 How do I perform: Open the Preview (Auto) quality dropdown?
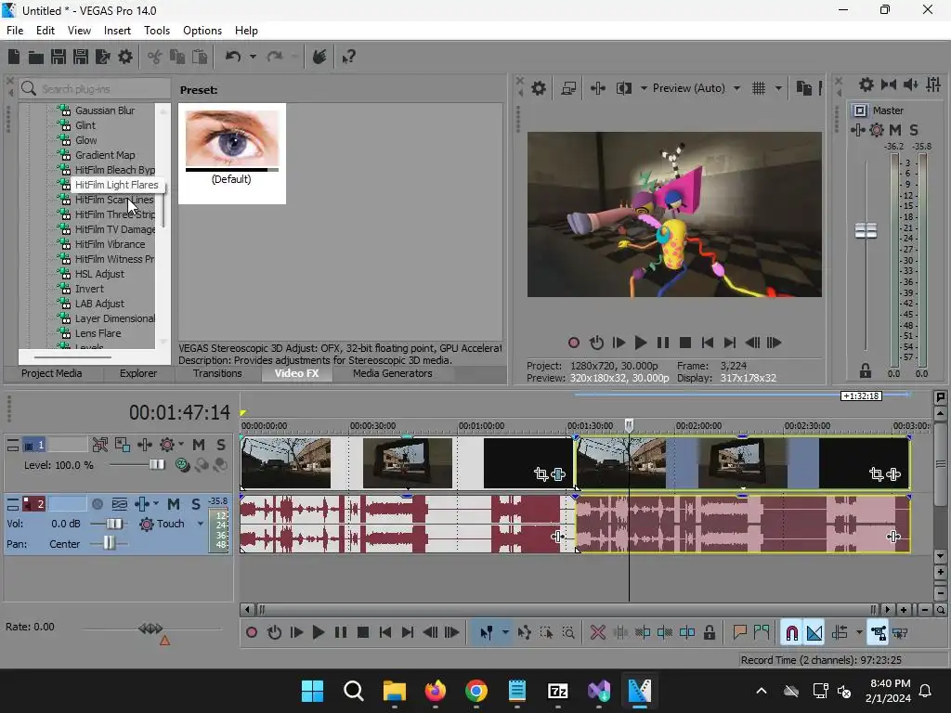(x=736, y=88)
